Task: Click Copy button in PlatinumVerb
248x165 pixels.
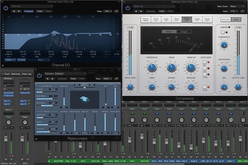Action: 73,79
